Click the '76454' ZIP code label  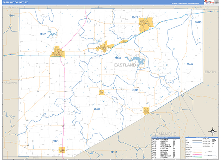pos(135,90)
